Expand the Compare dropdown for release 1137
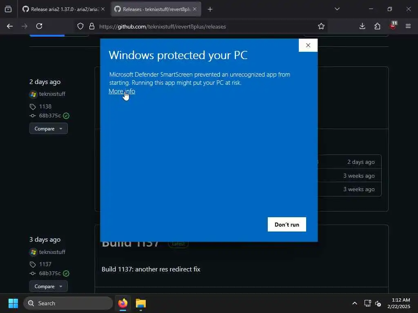 tap(48, 287)
